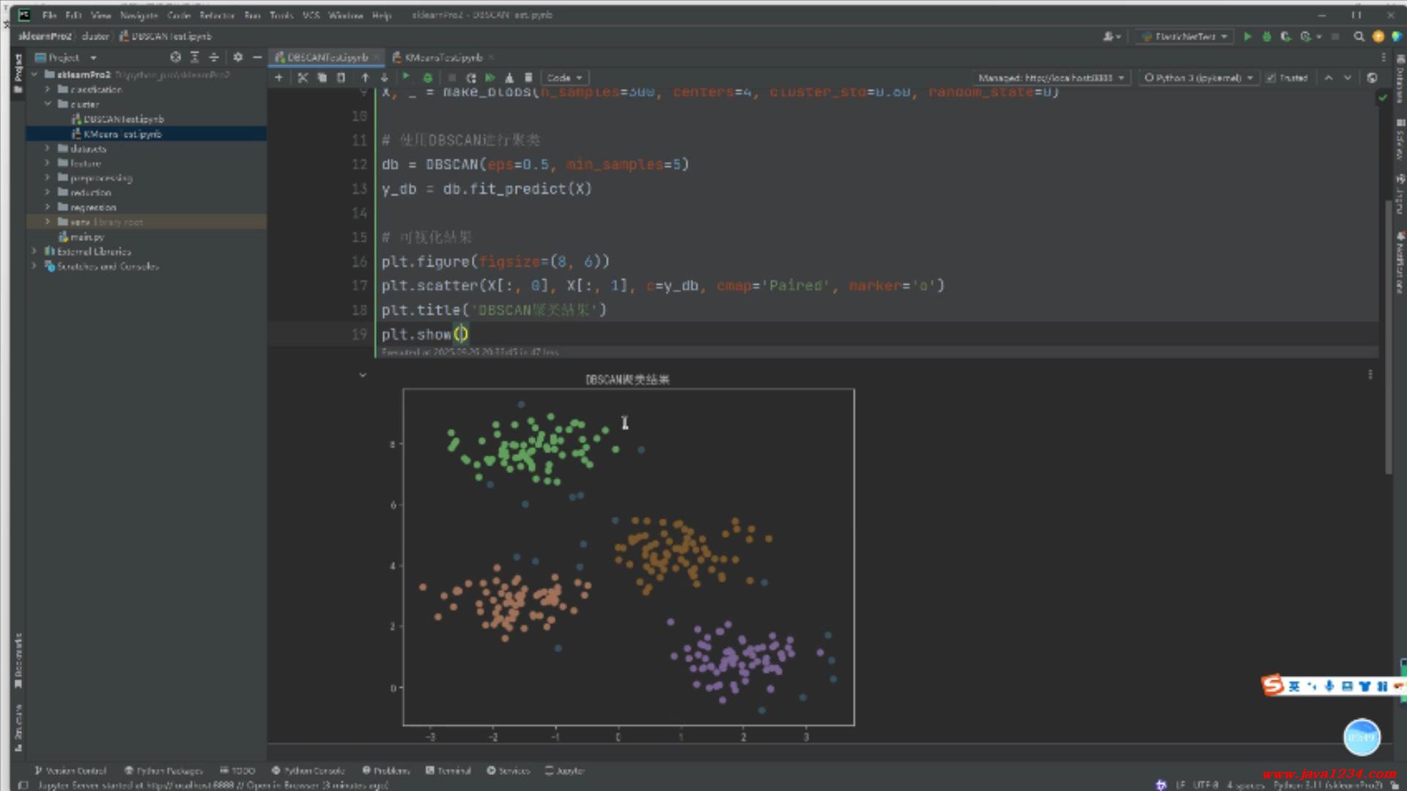
Task: Run the current notebook cell
Action: coord(406,78)
